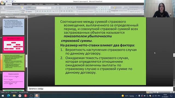Select blue slide thumbnail above slide 10
Image resolution: width=175 pixels, height=98 pixels.
click(x=13, y=27)
